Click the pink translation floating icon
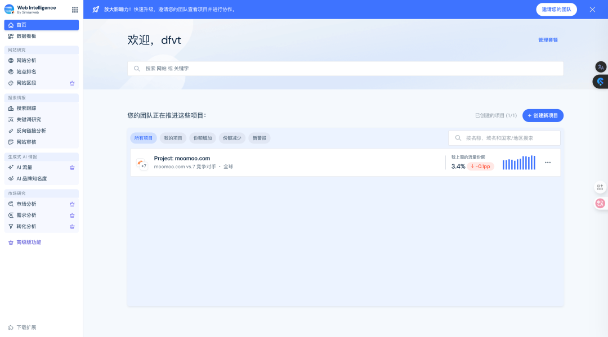 click(x=600, y=203)
